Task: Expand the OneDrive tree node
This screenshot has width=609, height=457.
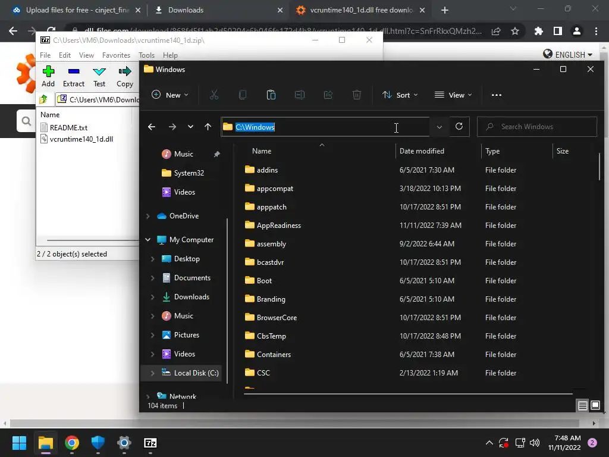Action: click(147, 216)
